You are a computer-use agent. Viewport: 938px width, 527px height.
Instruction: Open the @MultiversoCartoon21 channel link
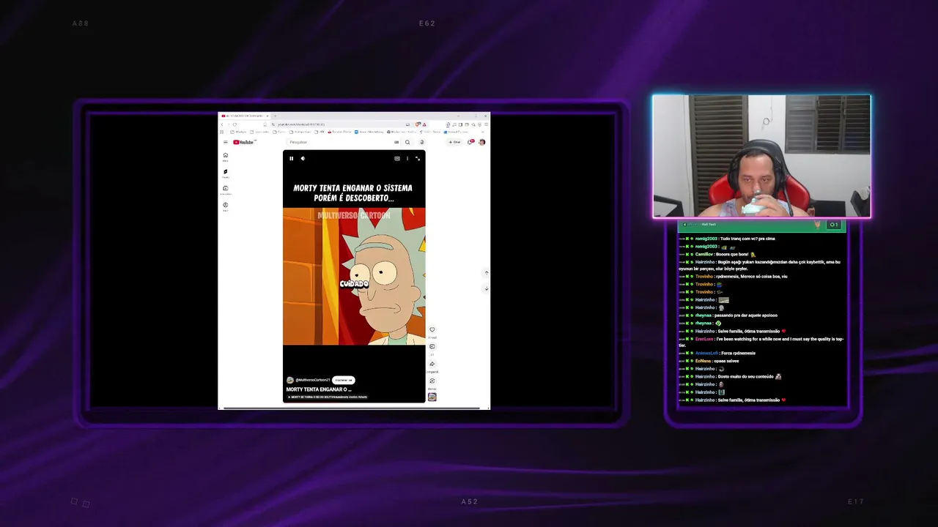tap(313, 380)
